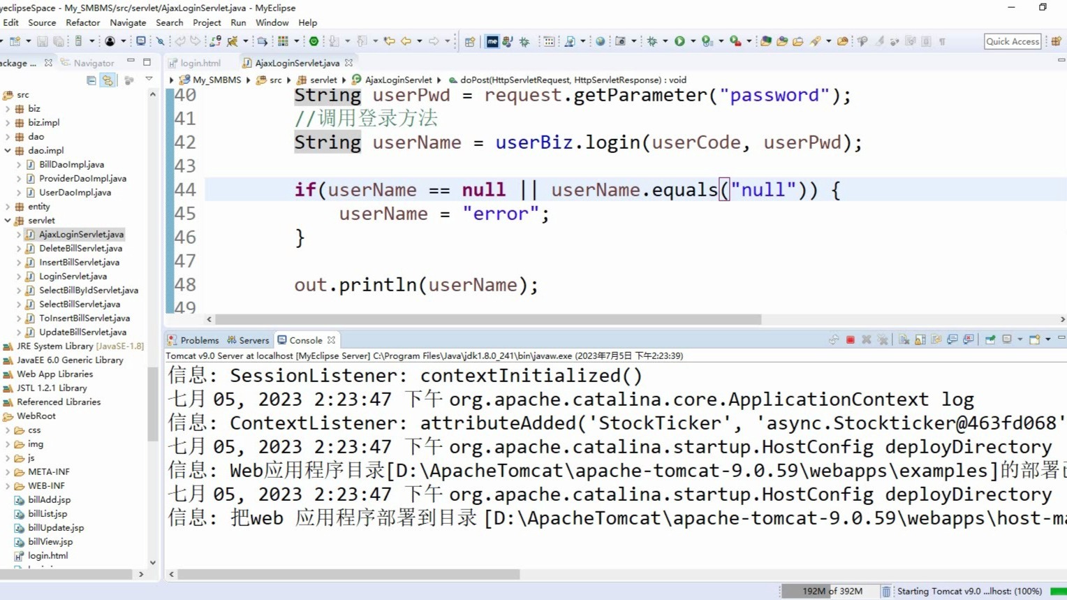Click the Back navigation yellow arrow
Screen dimensions: 1067x600
coord(406,42)
